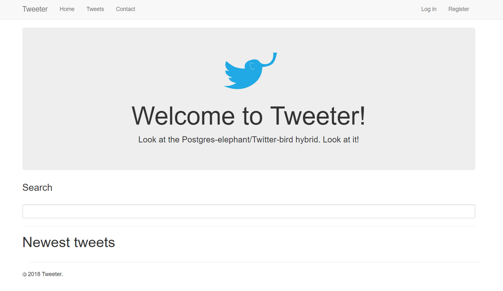Go to the Home page

point(67,9)
